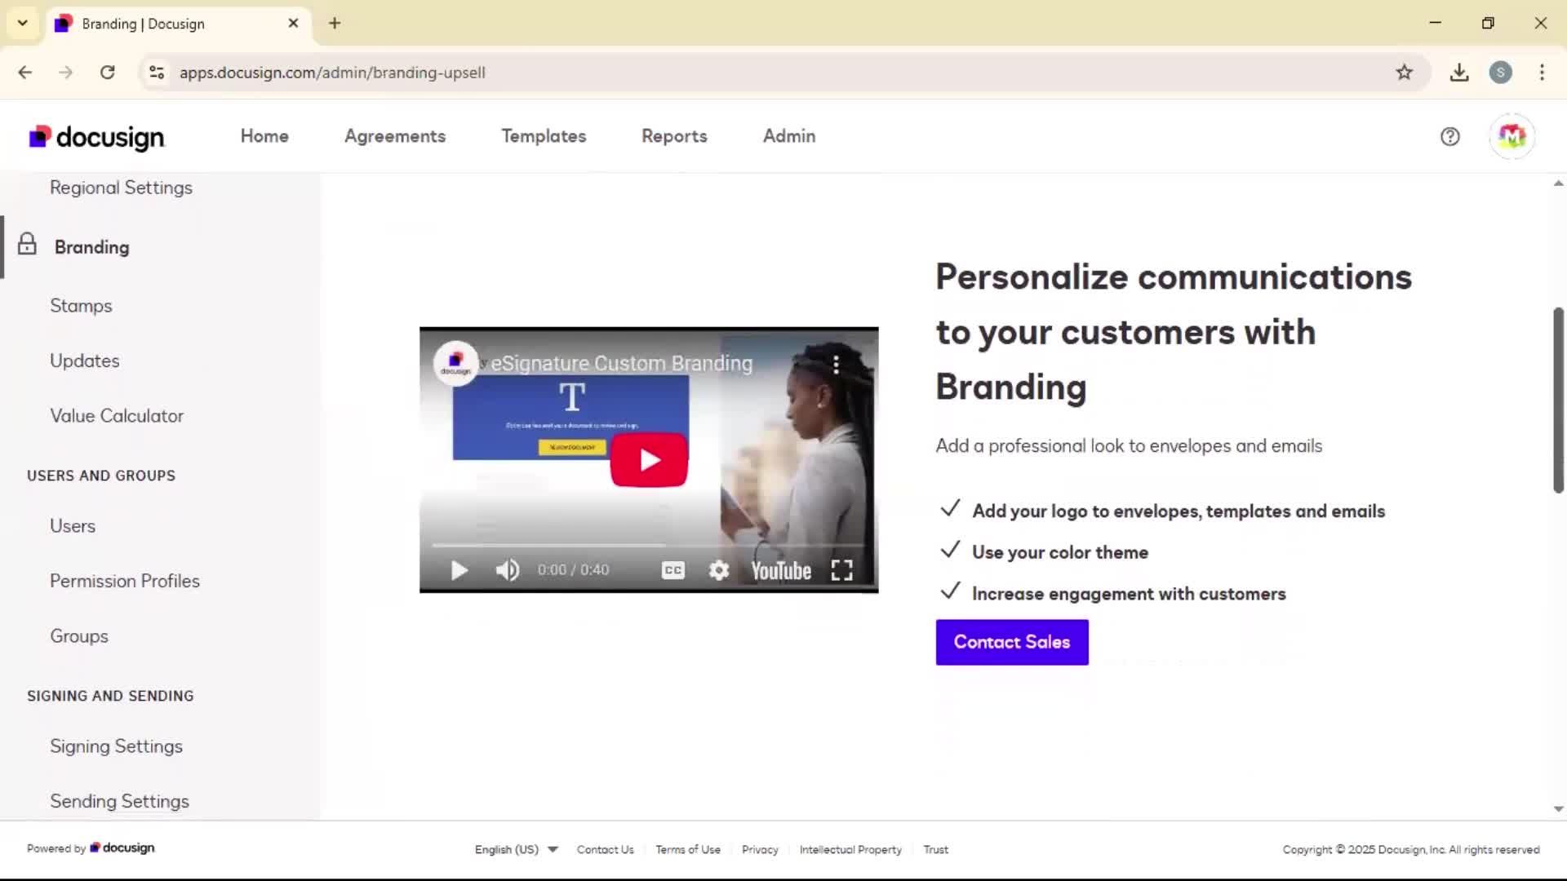Open the Admin menu
The width and height of the screenshot is (1567, 881).
789,136
